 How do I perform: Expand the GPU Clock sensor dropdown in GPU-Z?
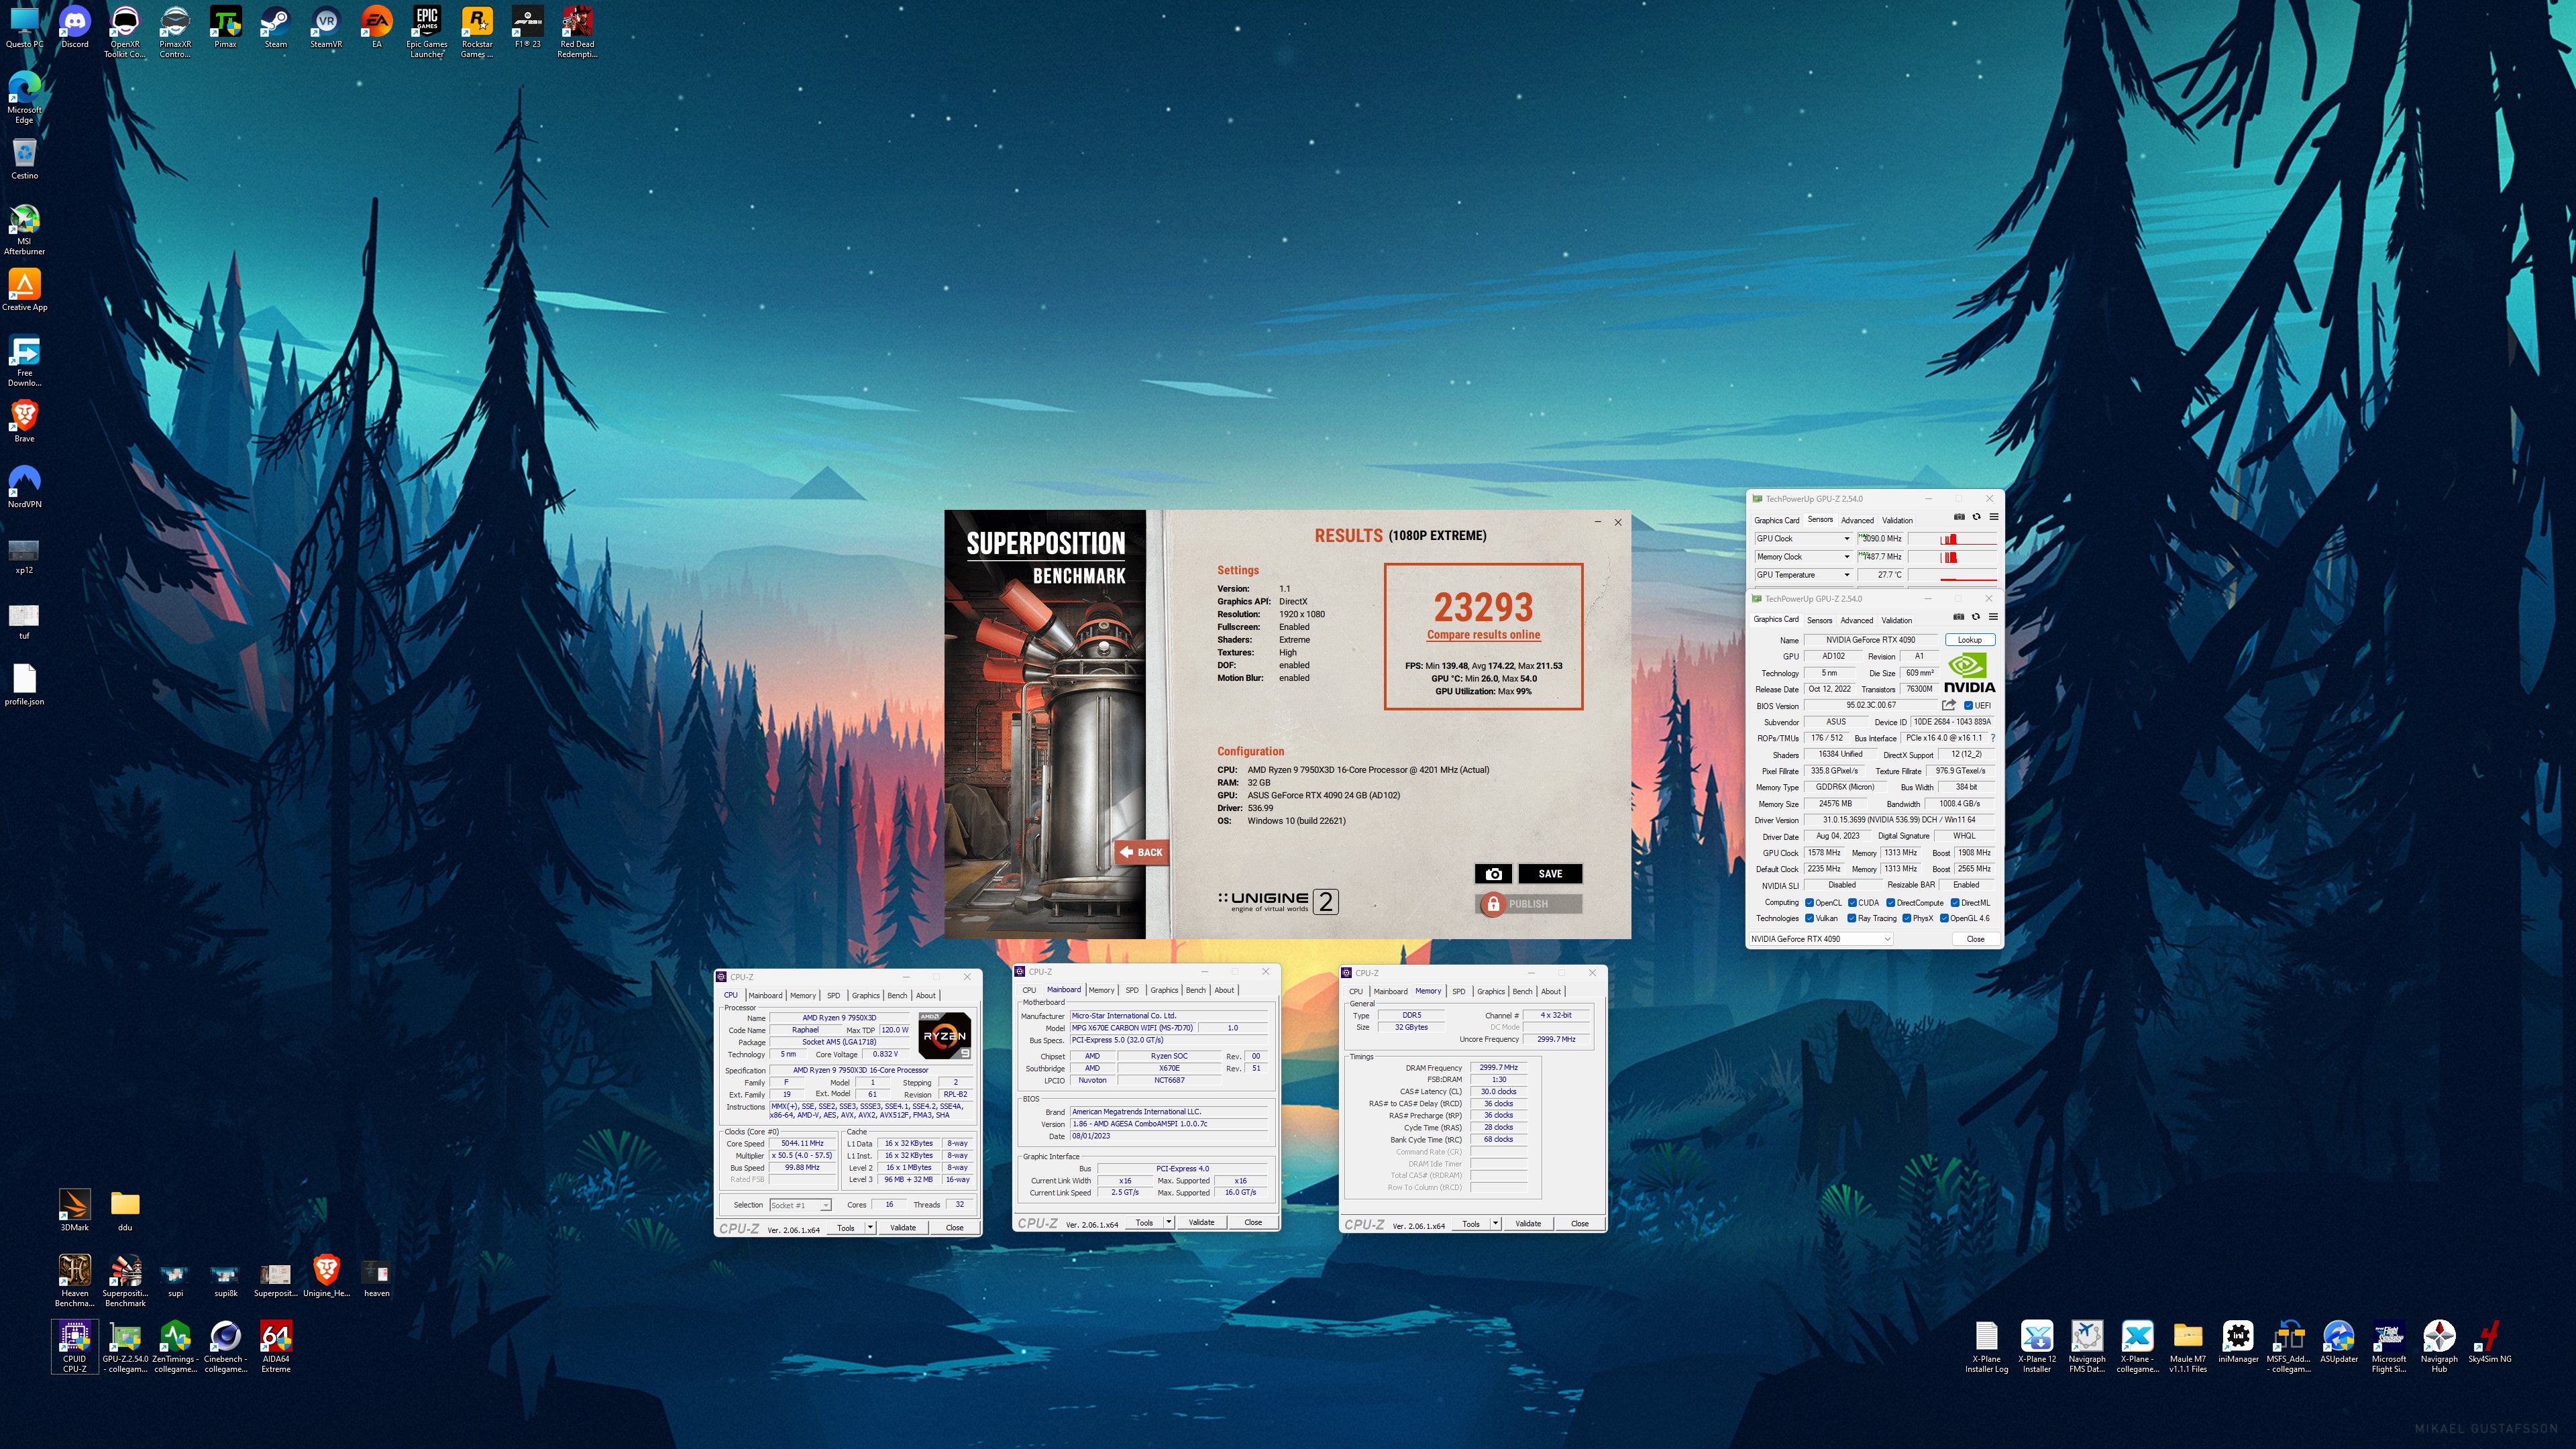(1846, 539)
